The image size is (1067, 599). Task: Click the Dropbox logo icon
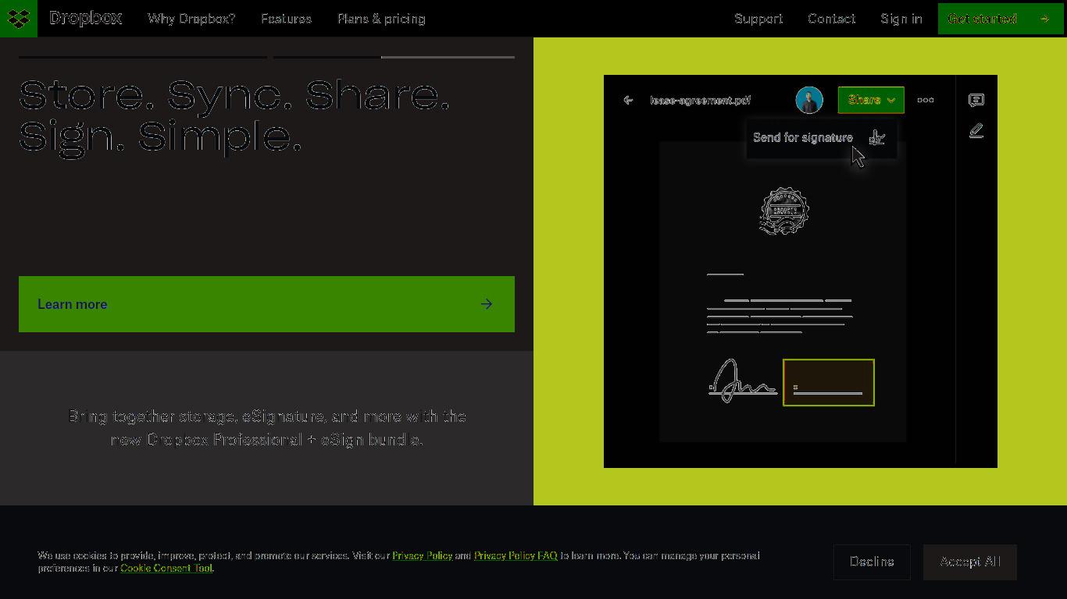pos(19,18)
